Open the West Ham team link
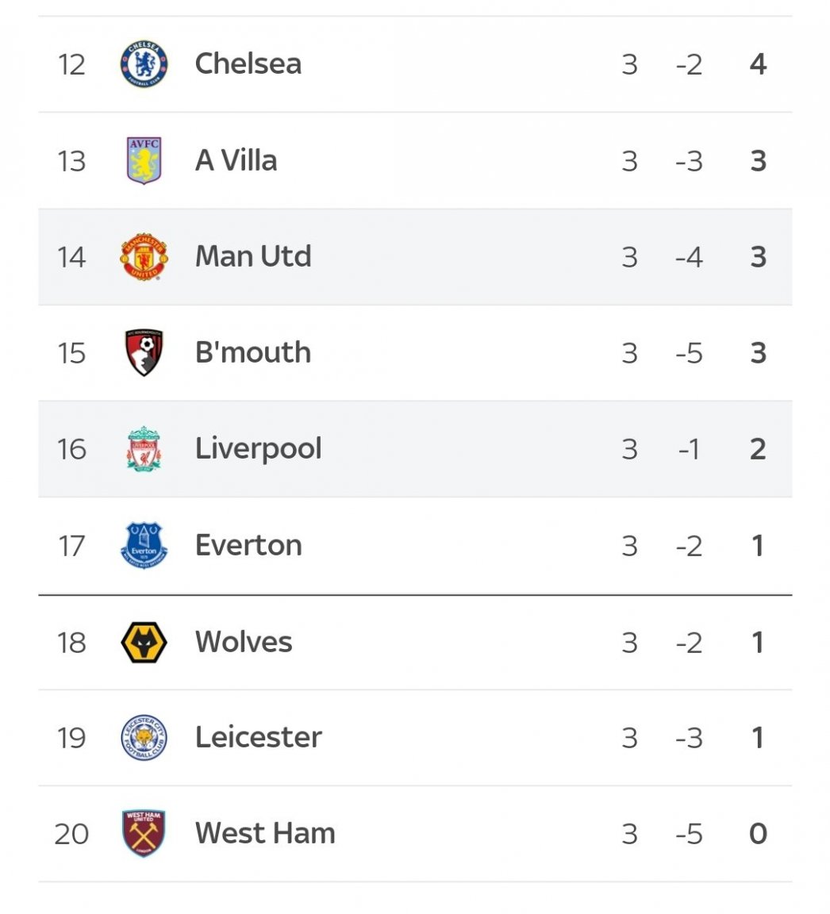The height and width of the screenshot is (914, 830). click(265, 833)
